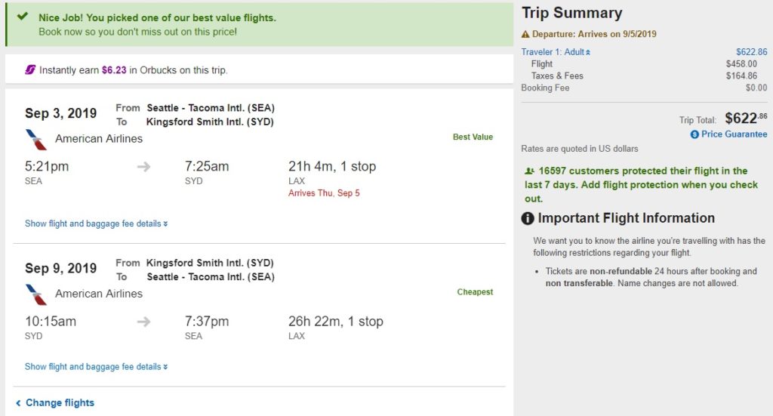Expand flight and baggage details for Sep 3
This screenshot has height=416, width=773.
(x=96, y=223)
